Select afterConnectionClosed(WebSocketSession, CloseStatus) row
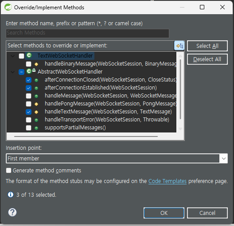This screenshot has height=226, width=234. (x=111, y=80)
